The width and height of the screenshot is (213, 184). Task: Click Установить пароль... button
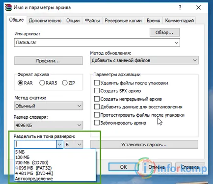pos(144,145)
